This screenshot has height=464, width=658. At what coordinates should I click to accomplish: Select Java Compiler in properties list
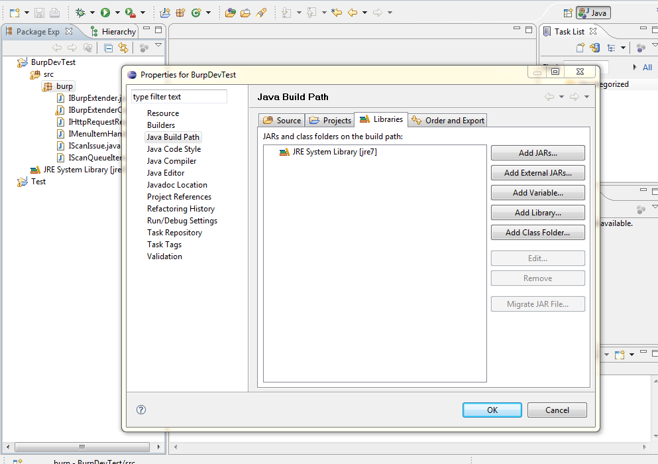pos(172,161)
